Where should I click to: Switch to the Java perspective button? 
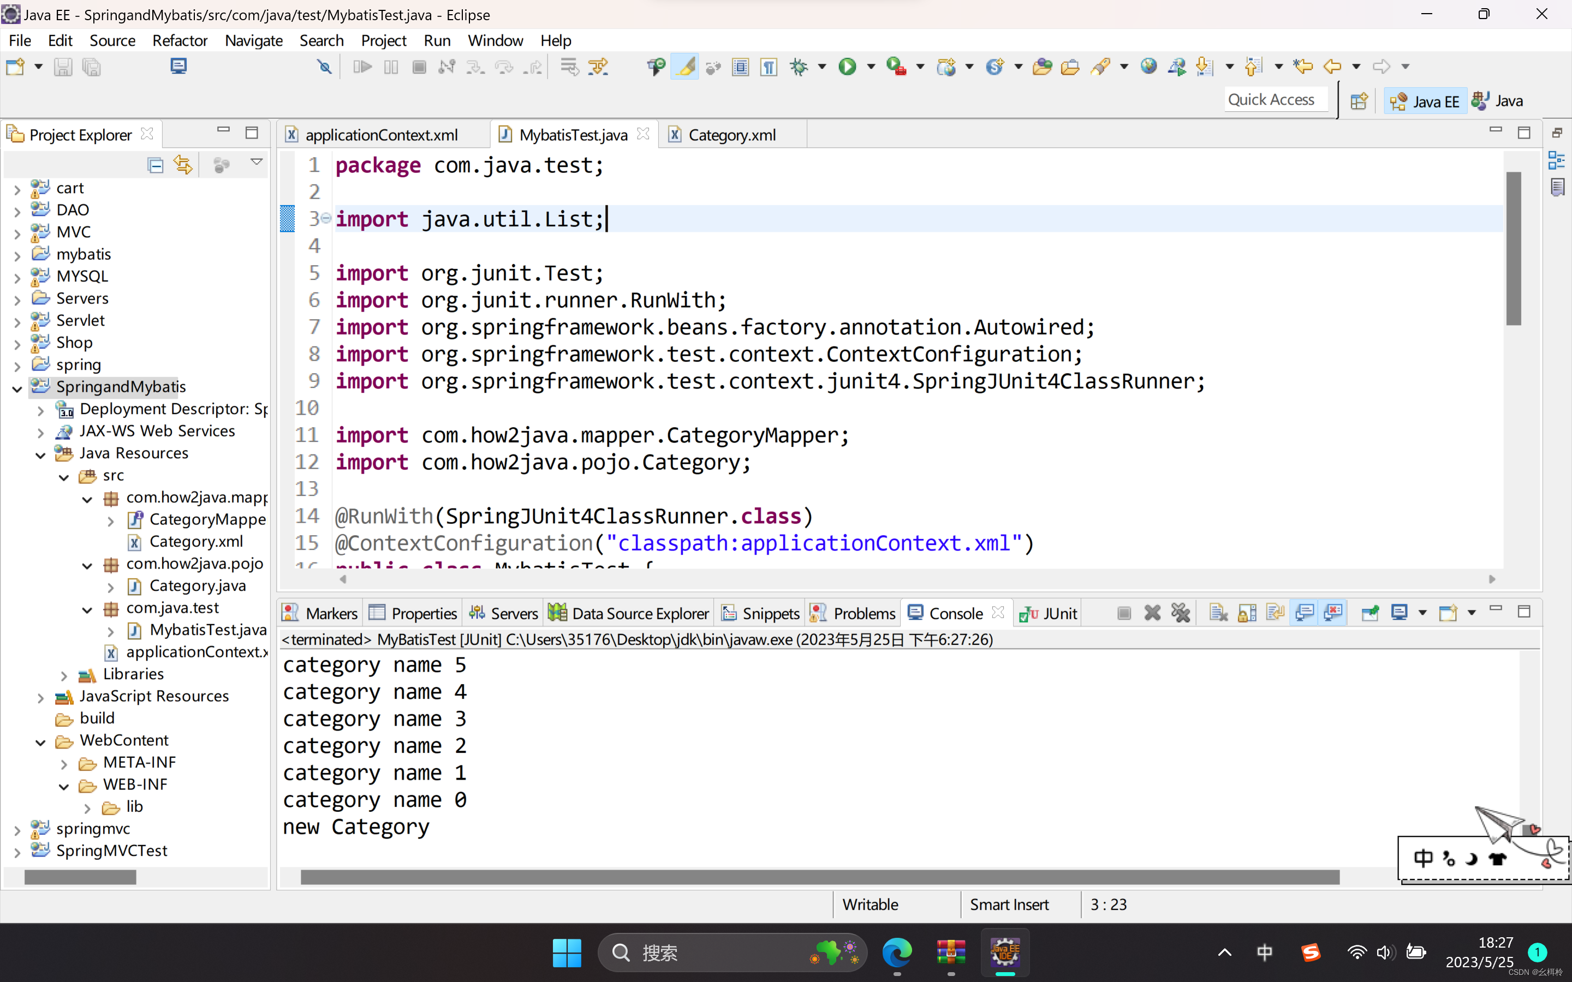pyautogui.click(x=1498, y=101)
